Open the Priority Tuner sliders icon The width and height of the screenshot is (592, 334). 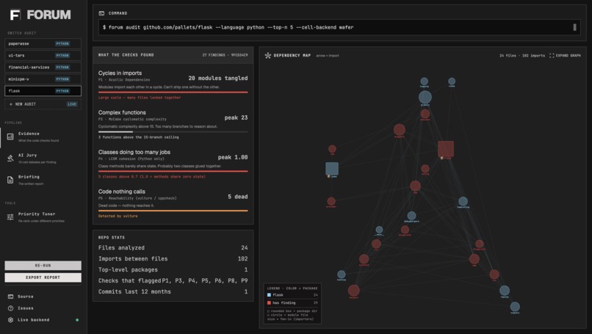[x=10, y=217]
